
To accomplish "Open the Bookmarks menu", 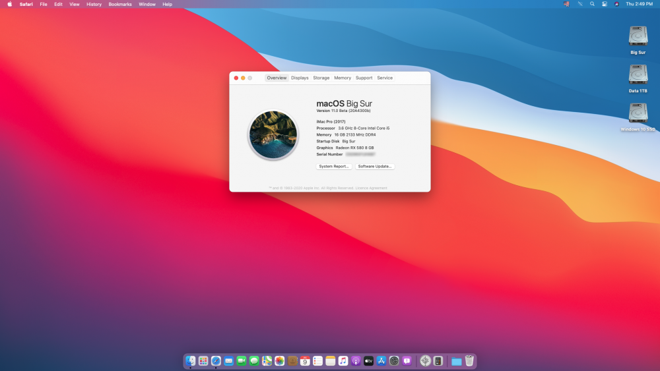I will pyautogui.click(x=120, y=4).
